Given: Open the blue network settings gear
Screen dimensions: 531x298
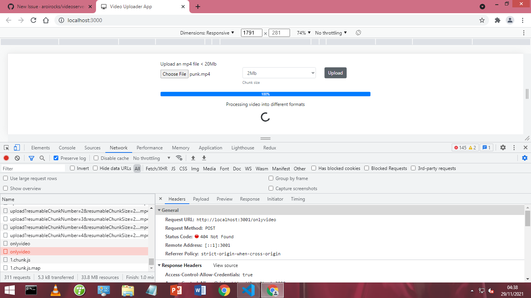Looking at the screenshot, I should [525, 158].
